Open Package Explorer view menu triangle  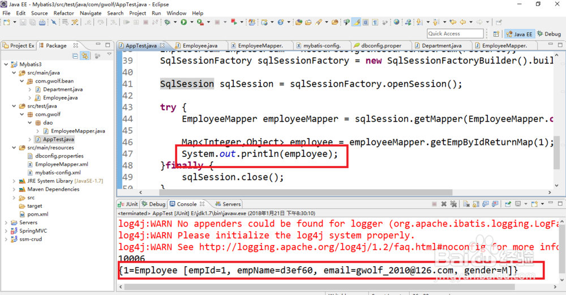(109, 55)
